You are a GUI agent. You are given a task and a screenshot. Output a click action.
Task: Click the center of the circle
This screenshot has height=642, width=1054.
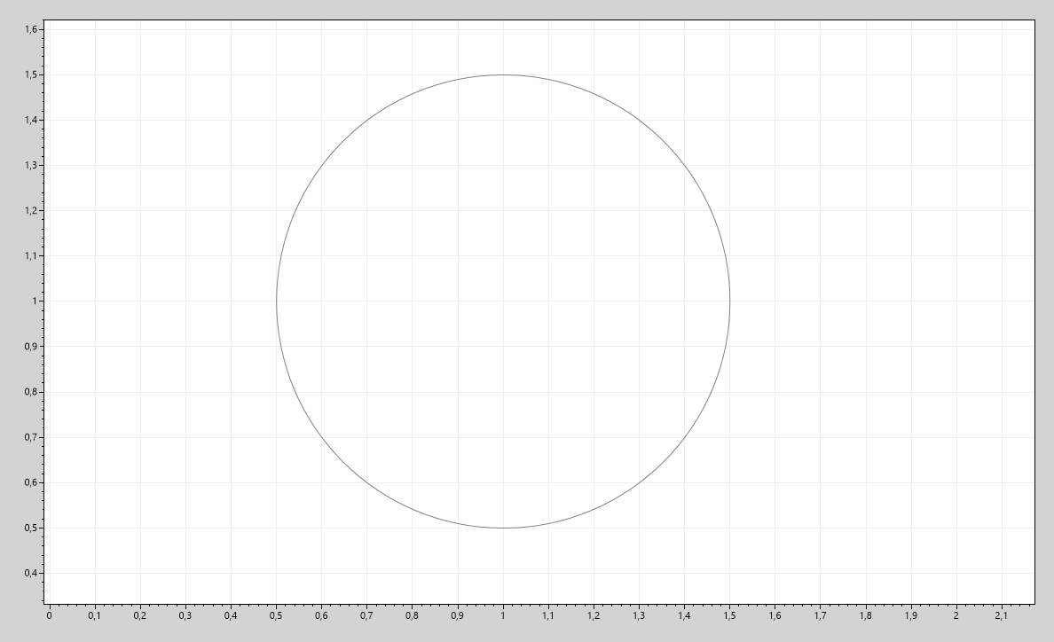point(503,301)
